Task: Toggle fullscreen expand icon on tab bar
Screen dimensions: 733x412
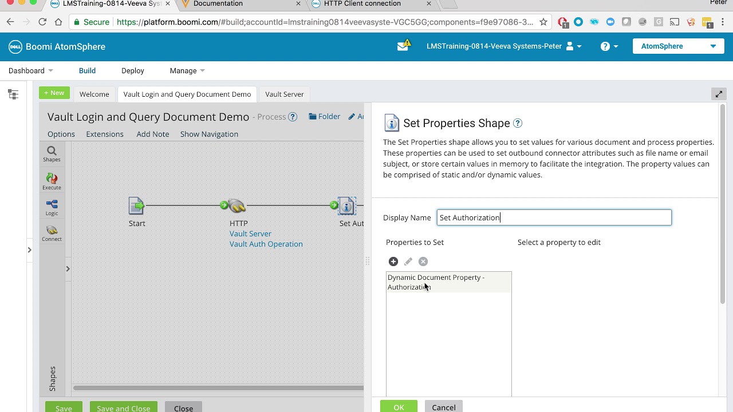Action: pos(719,94)
